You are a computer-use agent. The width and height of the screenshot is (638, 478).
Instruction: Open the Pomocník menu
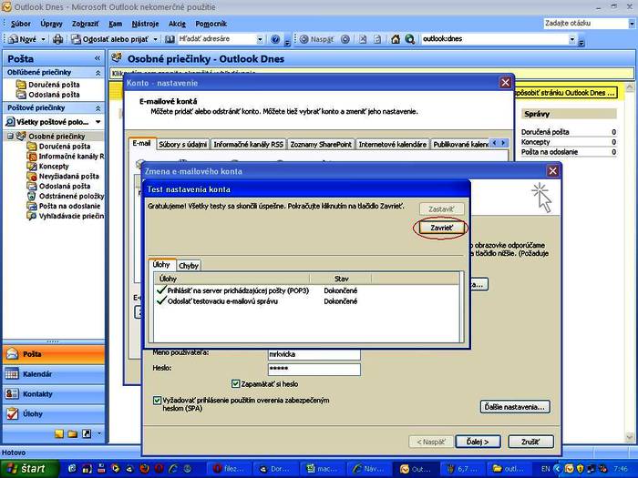click(x=211, y=24)
